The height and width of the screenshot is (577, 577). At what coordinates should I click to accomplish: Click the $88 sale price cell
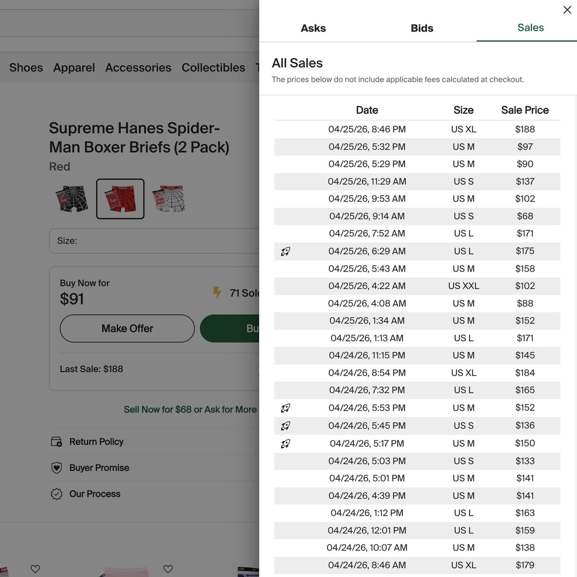(x=525, y=303)
